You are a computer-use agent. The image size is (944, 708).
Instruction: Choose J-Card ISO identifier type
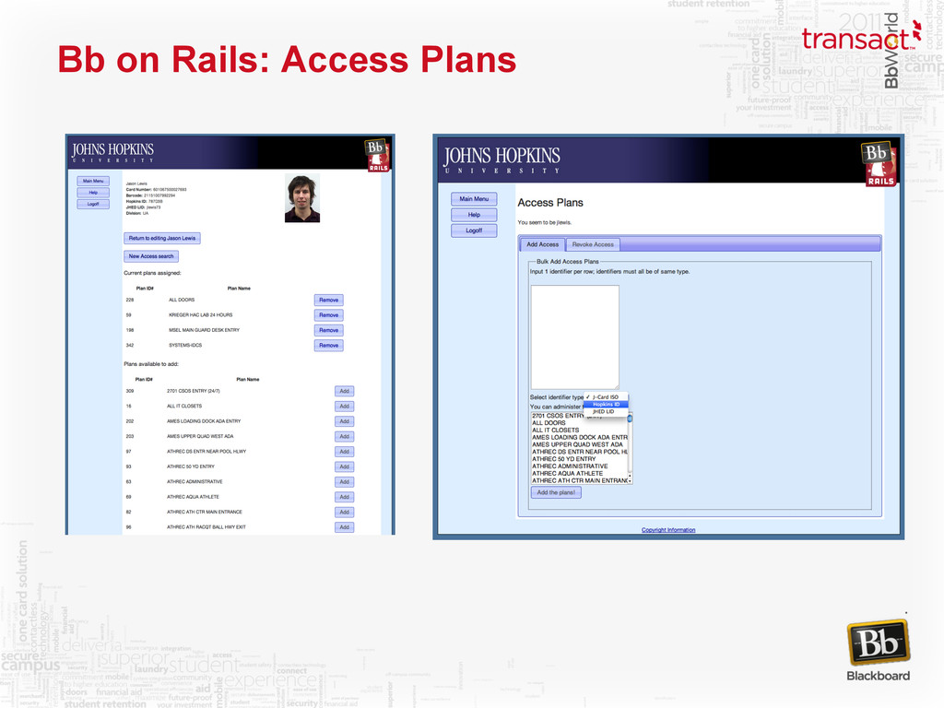(x=606, y=396)
